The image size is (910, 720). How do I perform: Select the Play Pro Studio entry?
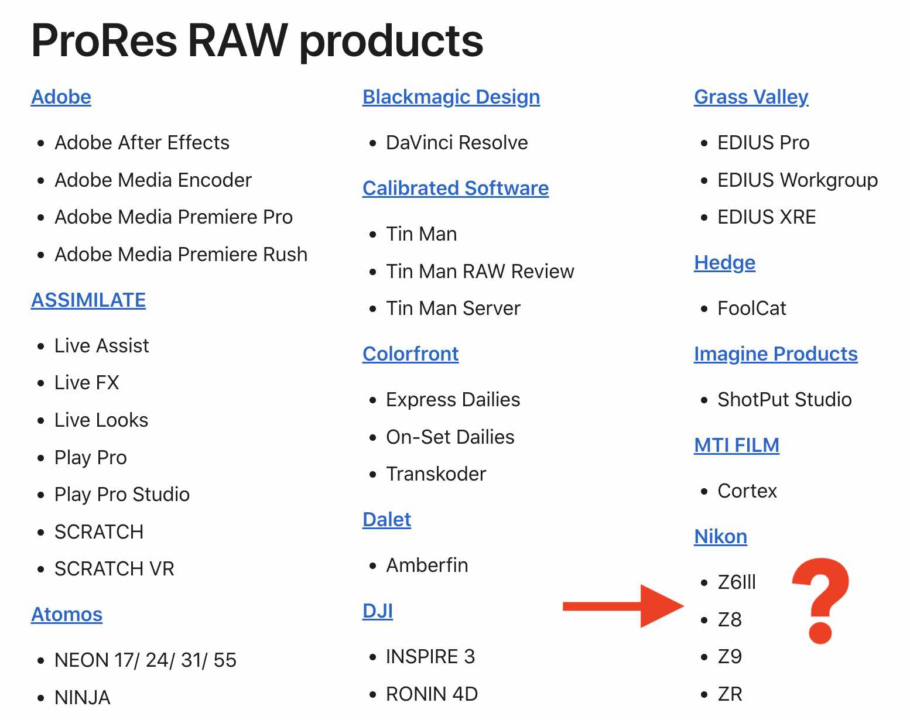point(122,495)
